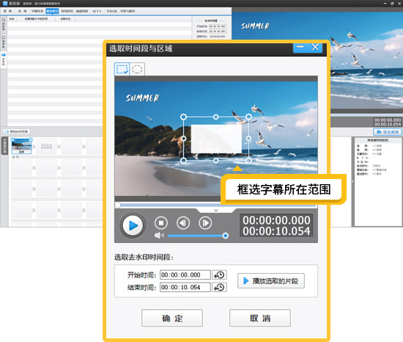Image resolution: width=403 pixels, height=342 pixels.
Task: Select the elliptical selection tool
Action: click(x=137, y=69)
